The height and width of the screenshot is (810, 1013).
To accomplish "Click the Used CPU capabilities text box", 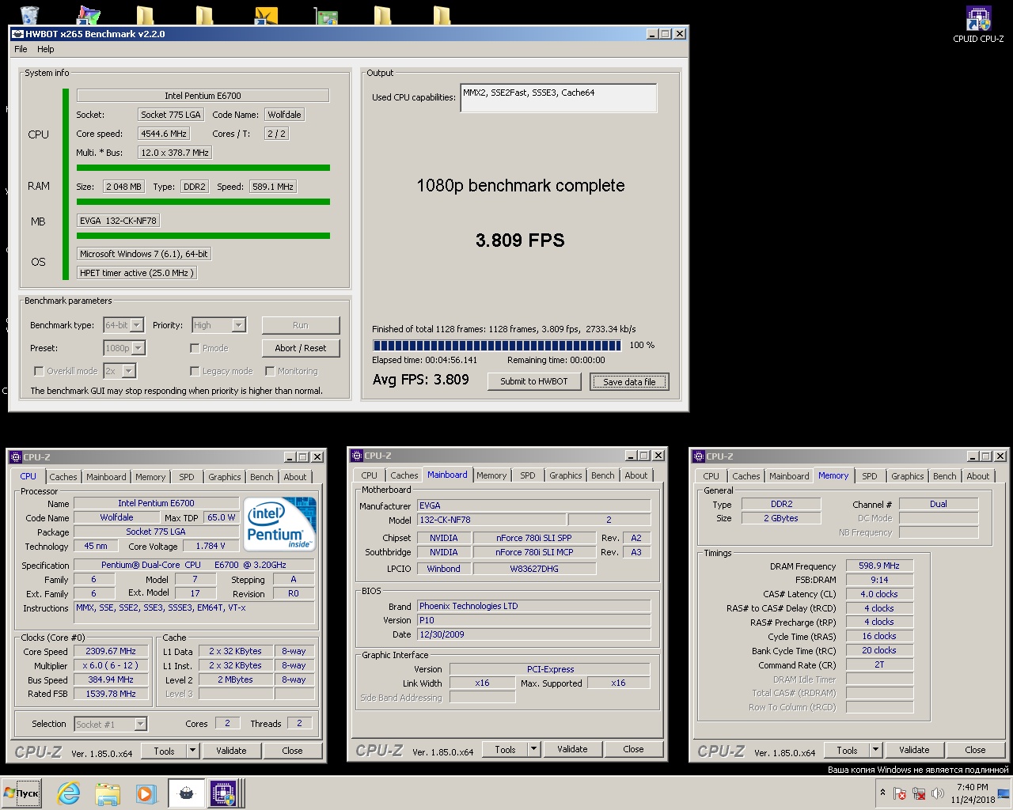I will click(x=558, y=98).
